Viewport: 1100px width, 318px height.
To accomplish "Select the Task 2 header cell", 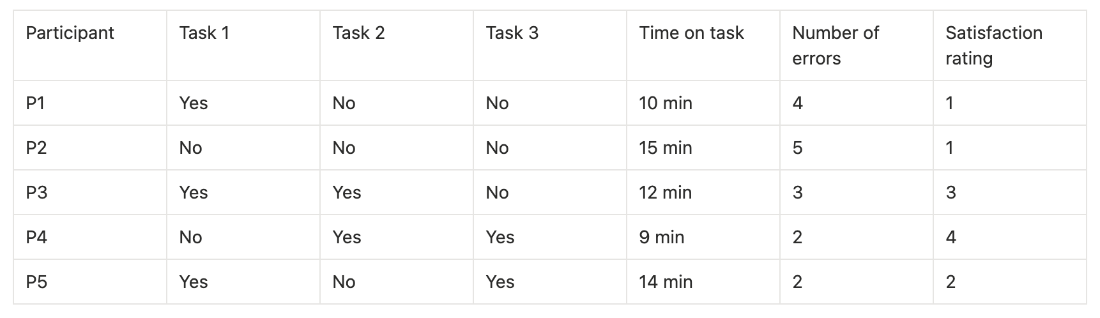I will tap(358, 33).
